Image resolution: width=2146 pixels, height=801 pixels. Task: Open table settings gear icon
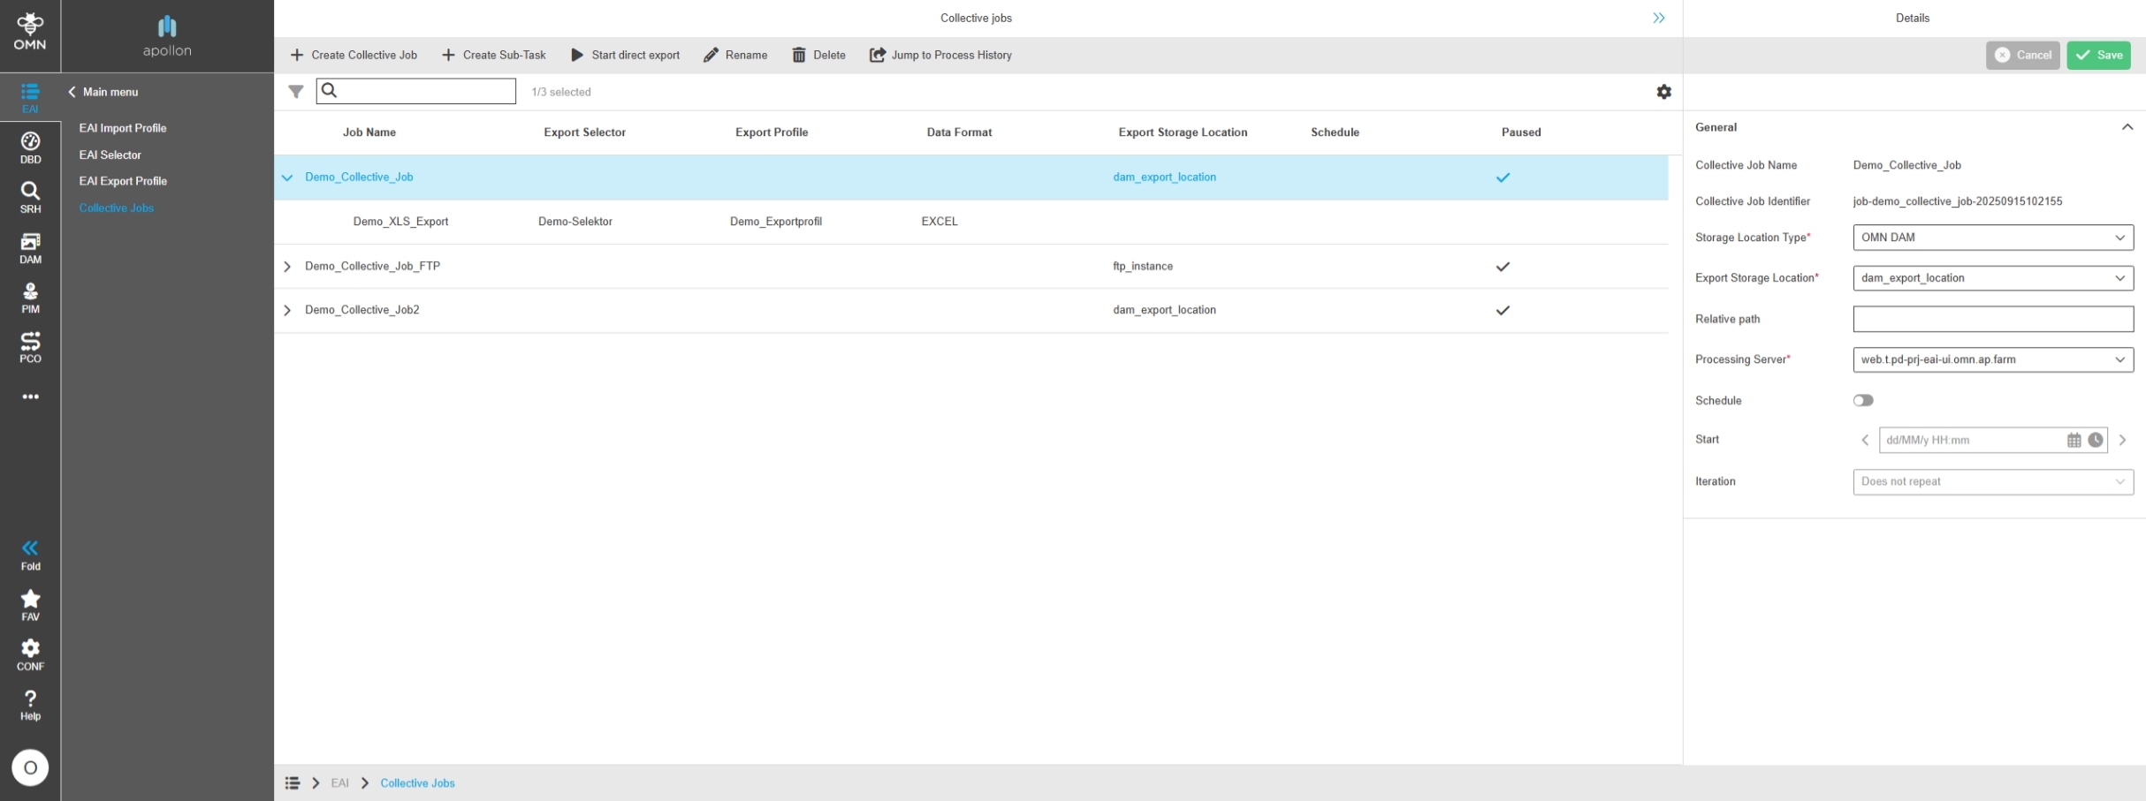[1663, 92]
